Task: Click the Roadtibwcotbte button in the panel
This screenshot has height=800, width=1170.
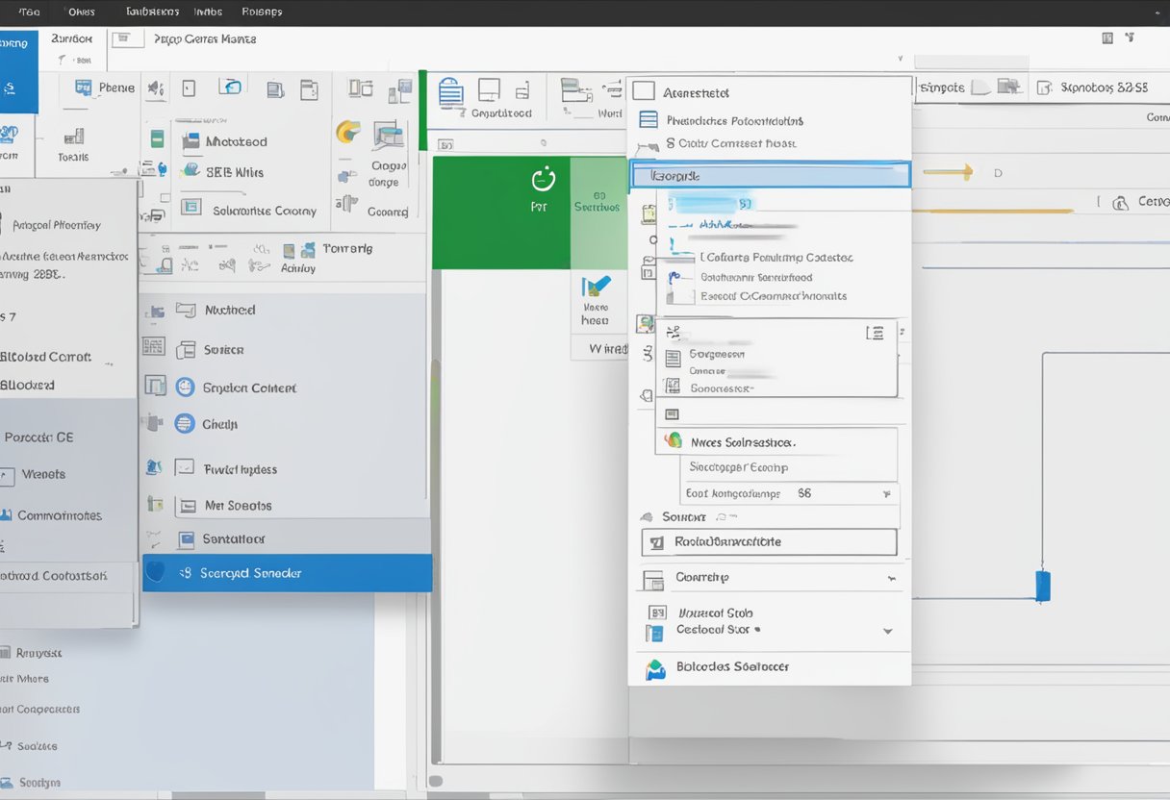Action: point(768,542)
